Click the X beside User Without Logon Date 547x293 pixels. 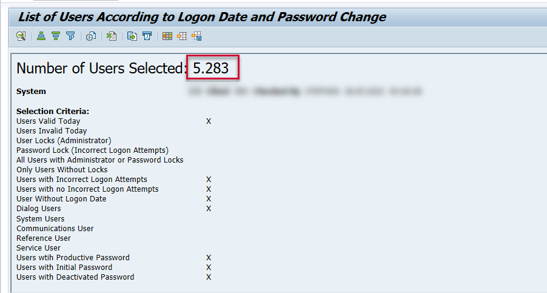coord(209,199)
